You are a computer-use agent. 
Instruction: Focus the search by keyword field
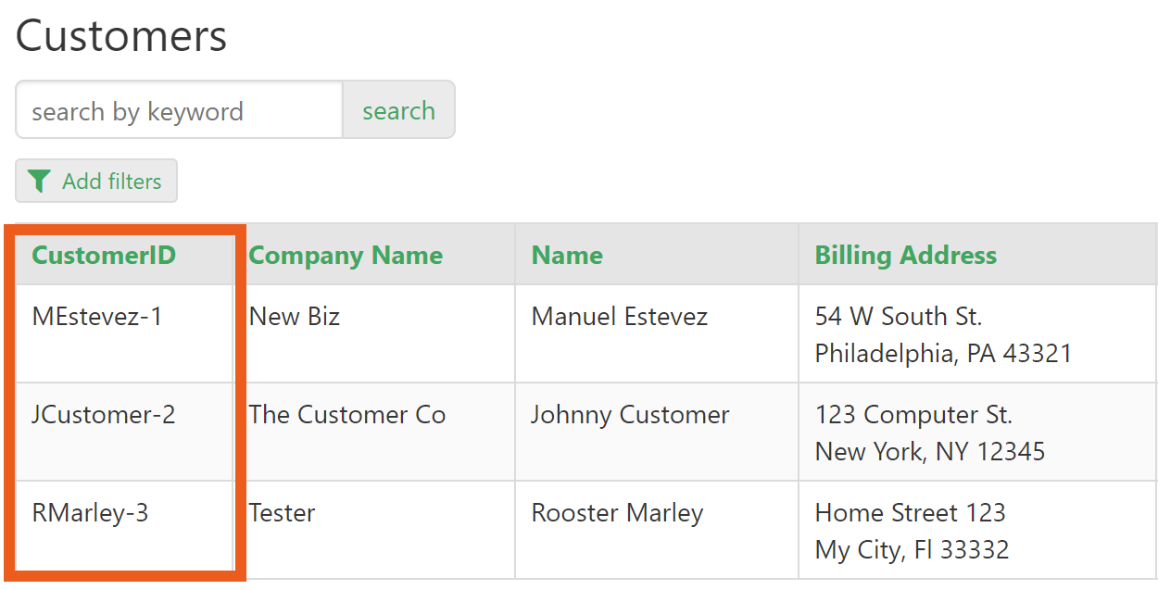pyautogui.click(x=180, y=111)
